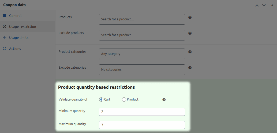
Task: Open the Actions tab
Action: coord(28,49)
